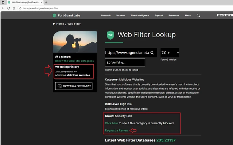Click the browser back arrow

point(3,8)
